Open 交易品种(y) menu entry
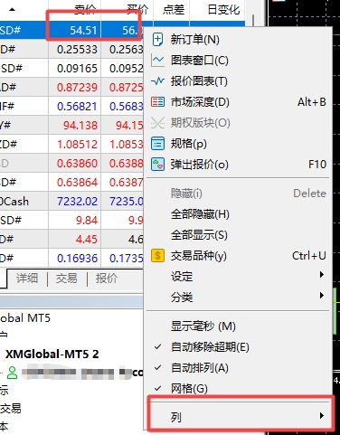The height and width of the screenshot is (435, 340). pos(238,256)
